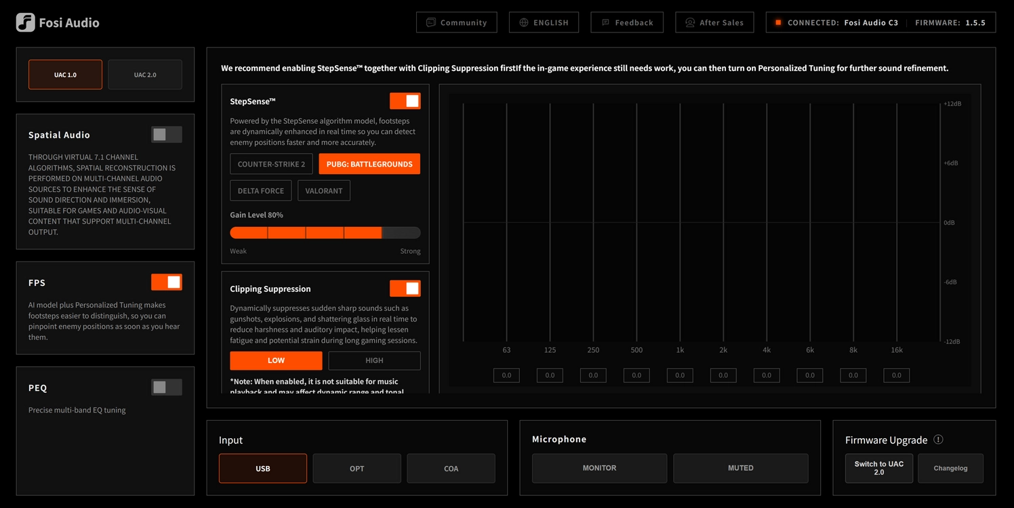
Task: Choose the PUBG: BATTLEGROUNDS game profile
Action: (369, 164)
